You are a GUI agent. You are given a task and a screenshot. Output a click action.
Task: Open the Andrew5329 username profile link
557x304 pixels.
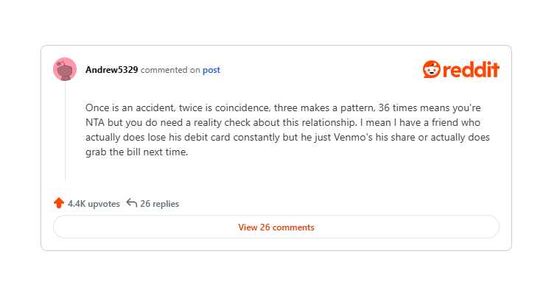tap(111, 70)
